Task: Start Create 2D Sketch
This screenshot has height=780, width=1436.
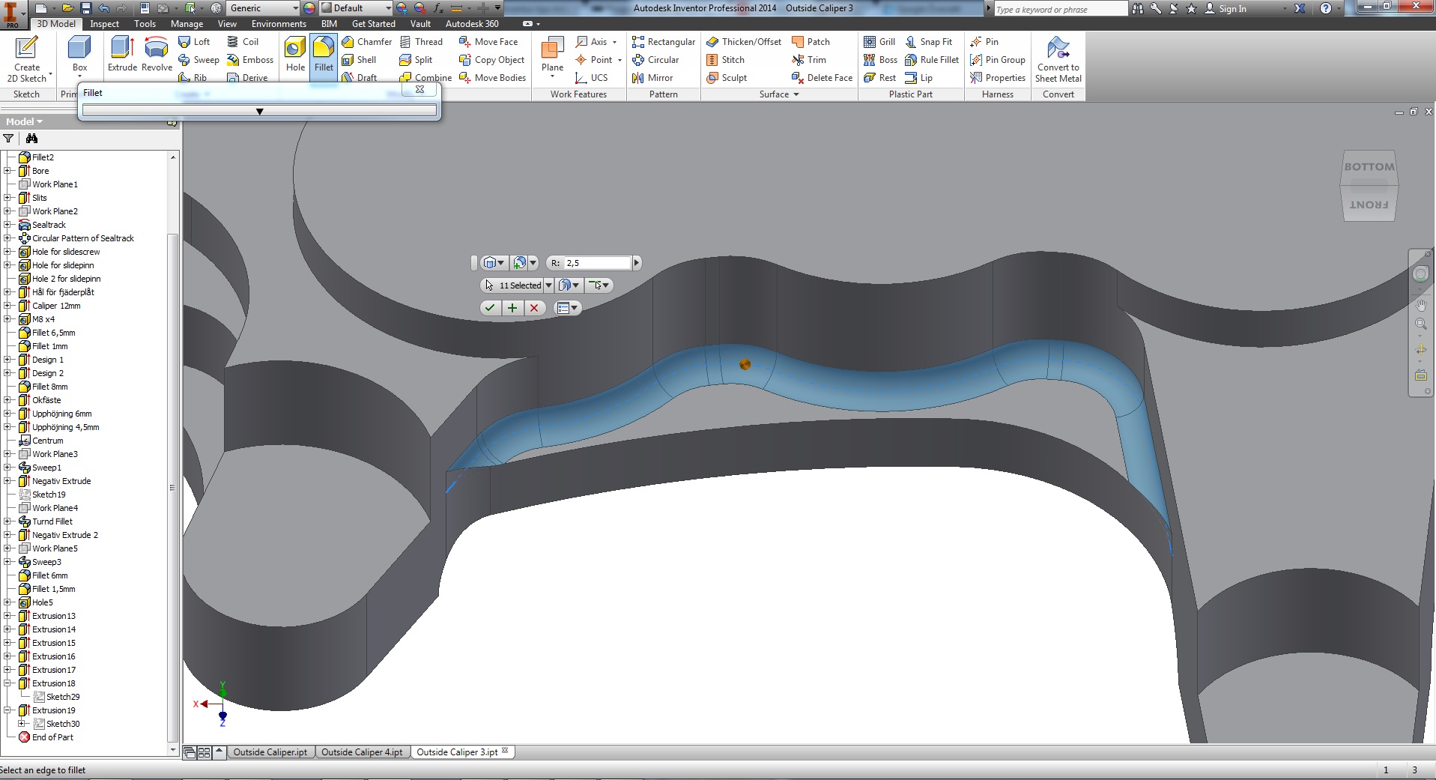Action: [27, 59]
